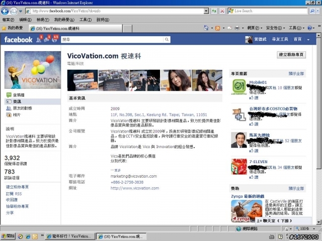Click the +886-2-2758-3838 phone link
Viewport: 322px width, 241px height.
click(x=127, y=182)
